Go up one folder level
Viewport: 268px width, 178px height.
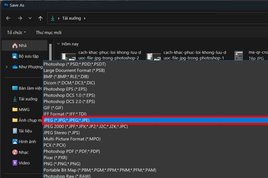tap(40, 18)
